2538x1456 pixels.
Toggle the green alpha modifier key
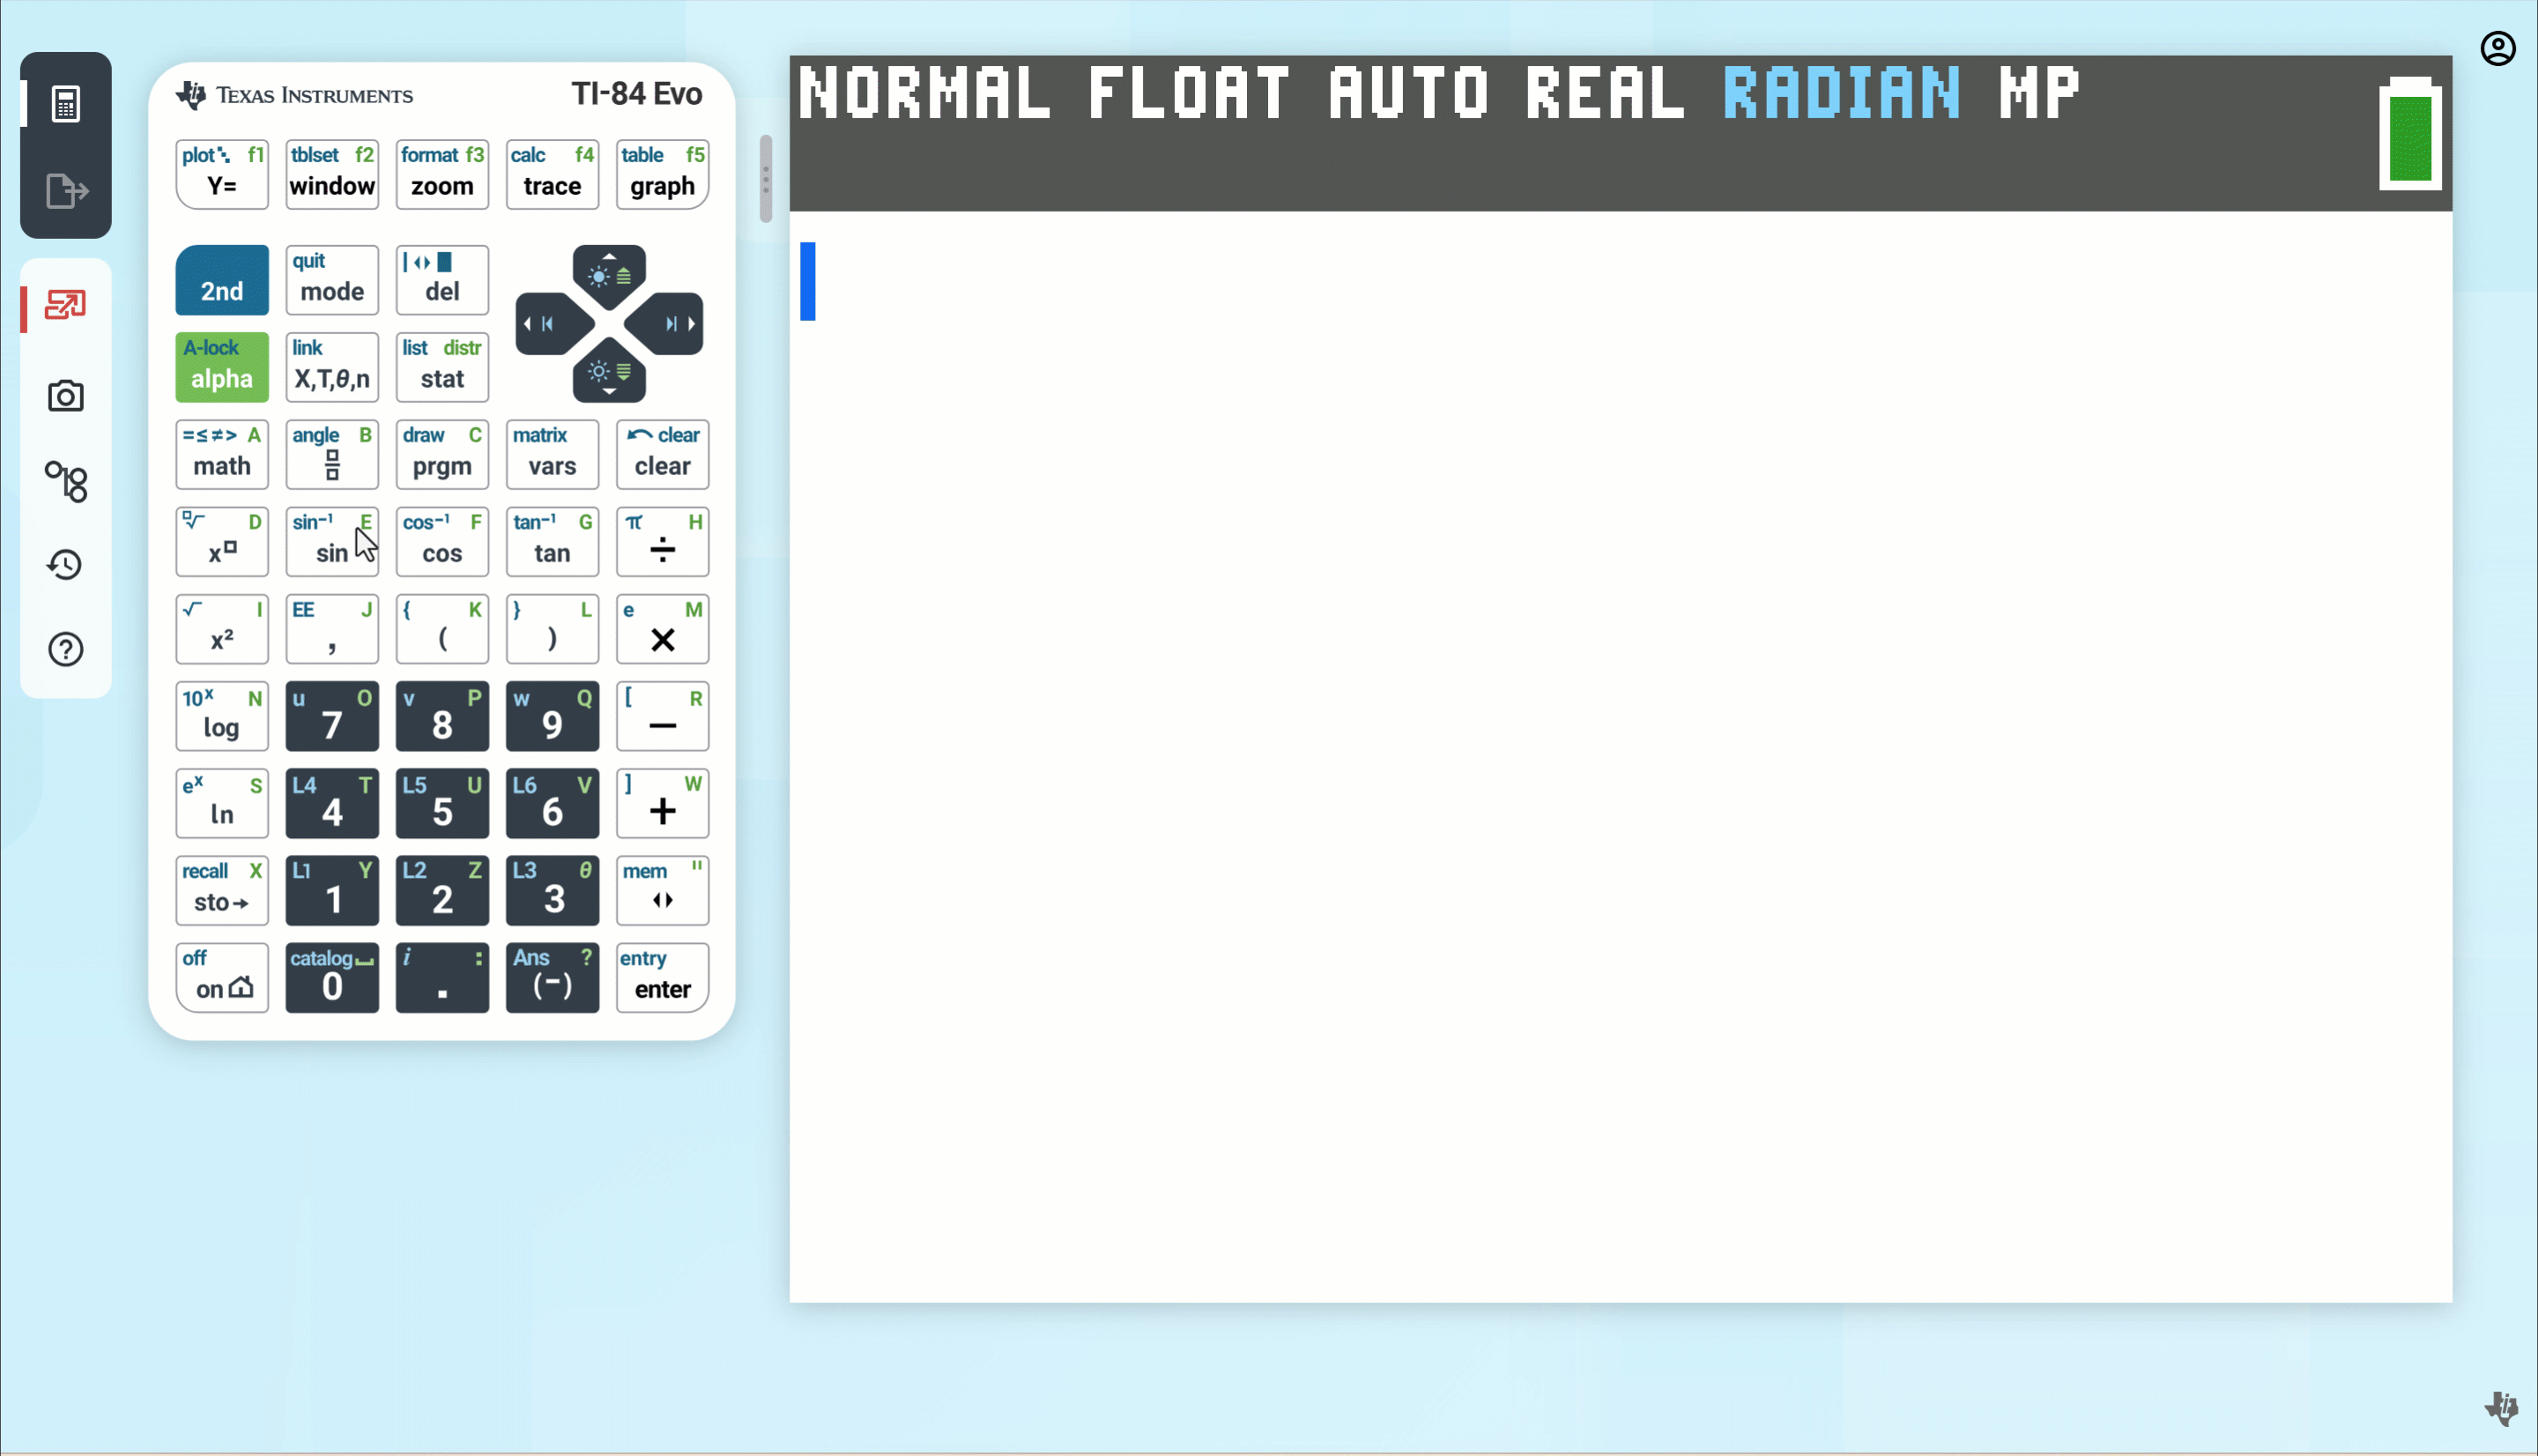click(222, 367)
